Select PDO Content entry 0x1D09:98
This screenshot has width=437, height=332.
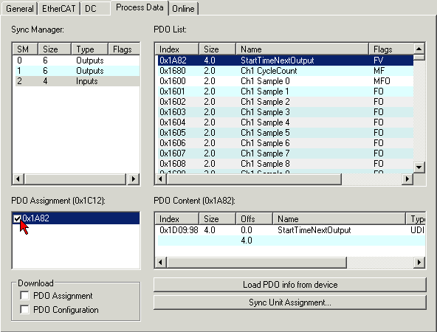(x=292, y=230)
